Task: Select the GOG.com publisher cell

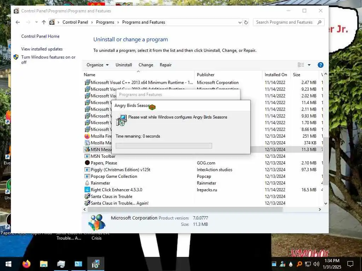Action: pos(206,163)
